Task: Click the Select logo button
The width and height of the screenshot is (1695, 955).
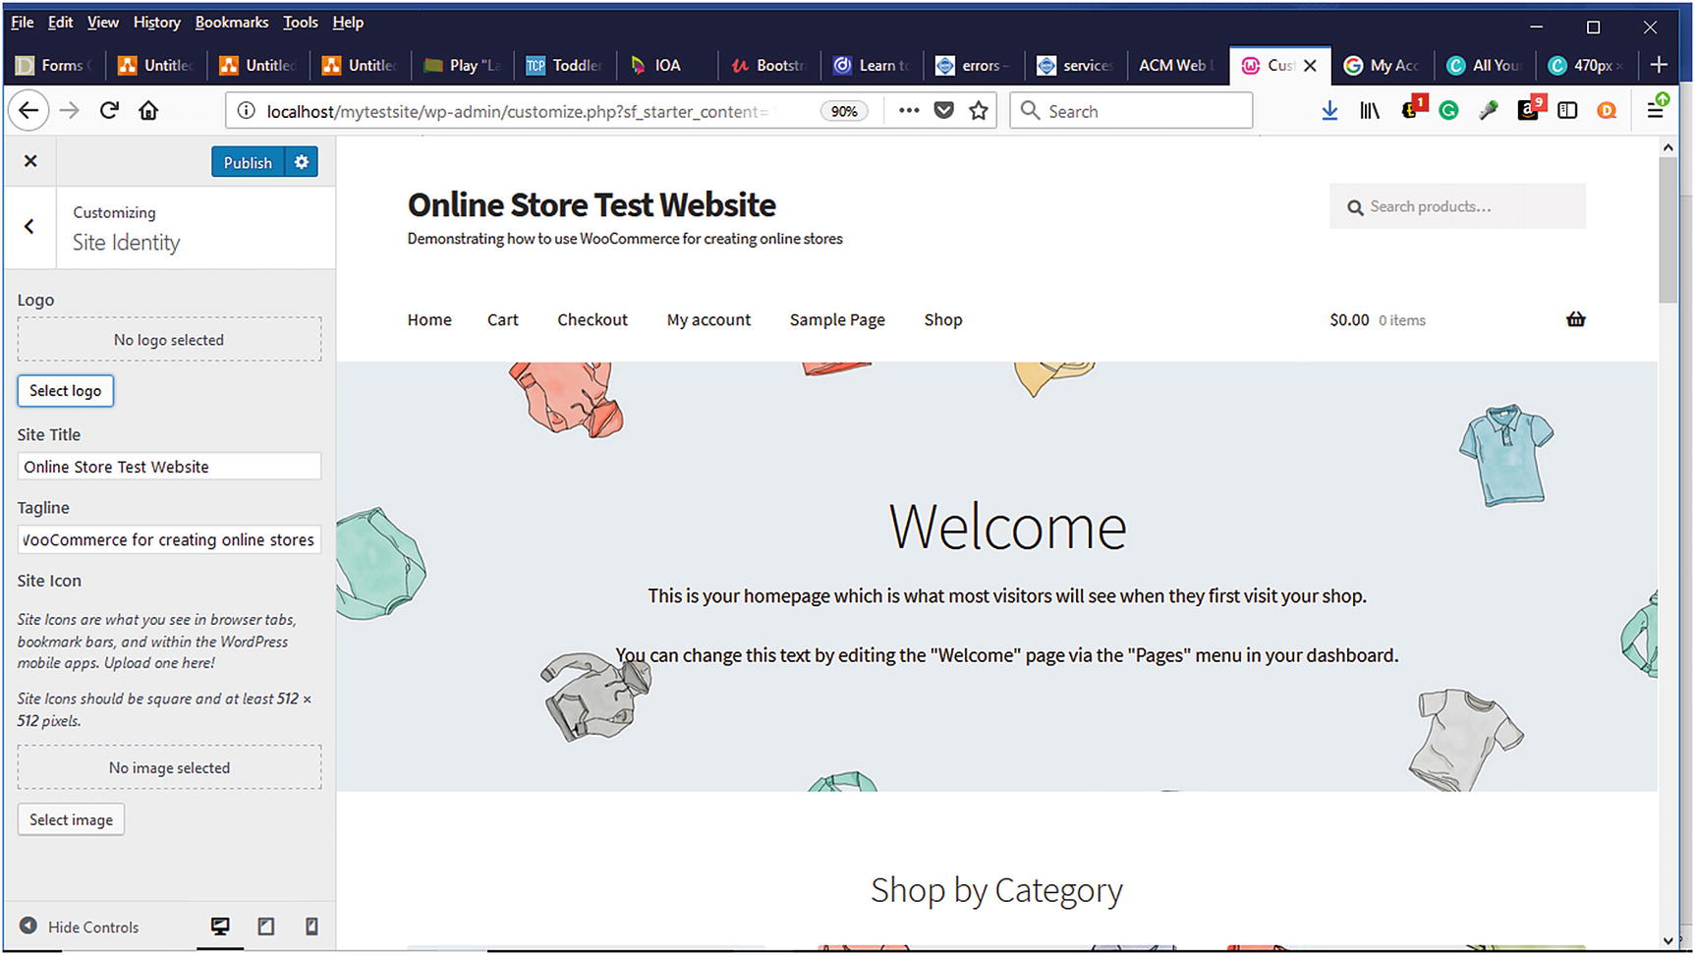Action: pyautogui.click(x=66, y=391)
